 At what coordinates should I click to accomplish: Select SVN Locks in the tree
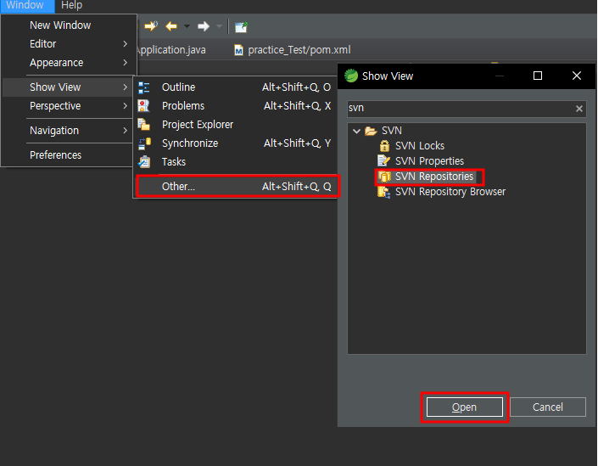click(x=420, y=146)
